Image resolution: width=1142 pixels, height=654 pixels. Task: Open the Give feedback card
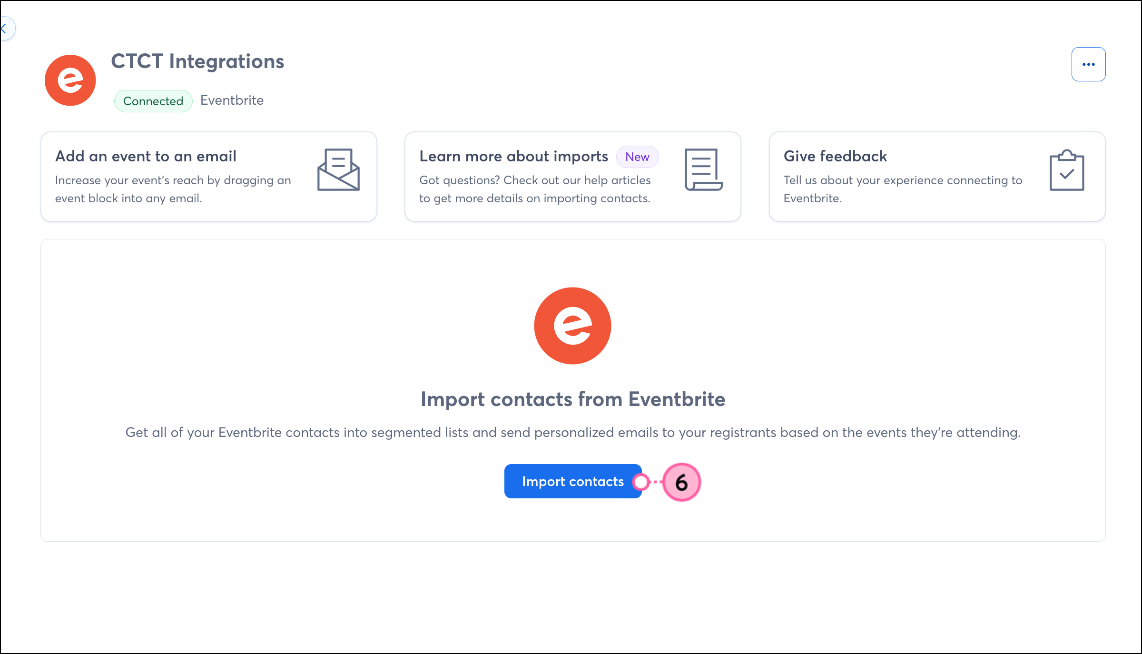pos(937,177)
